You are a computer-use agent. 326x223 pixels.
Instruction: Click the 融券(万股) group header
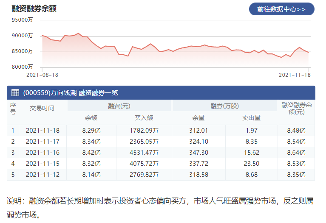[x=224, y=106]
